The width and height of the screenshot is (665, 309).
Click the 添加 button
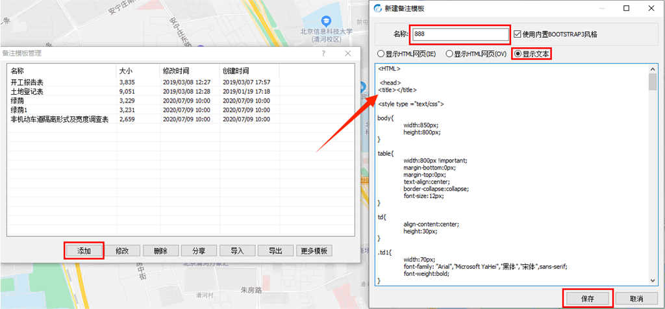(x=84, y=251)
